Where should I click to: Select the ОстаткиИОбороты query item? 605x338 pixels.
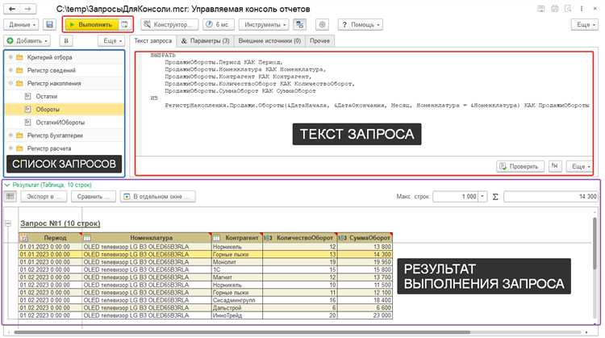pos(65,123)
